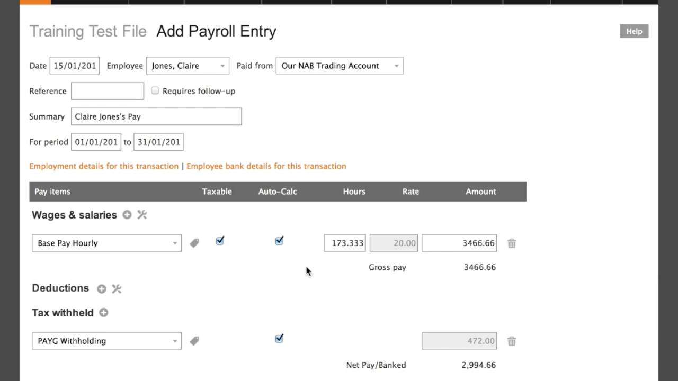
Task: Open Wages & salaries settings tools icon
Action: [142, 215]
